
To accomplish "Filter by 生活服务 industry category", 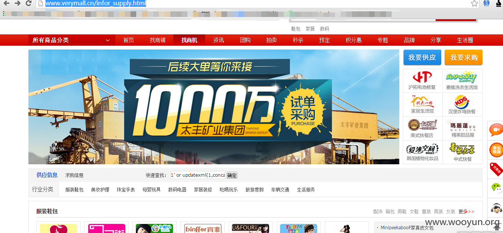I will 306,190.
